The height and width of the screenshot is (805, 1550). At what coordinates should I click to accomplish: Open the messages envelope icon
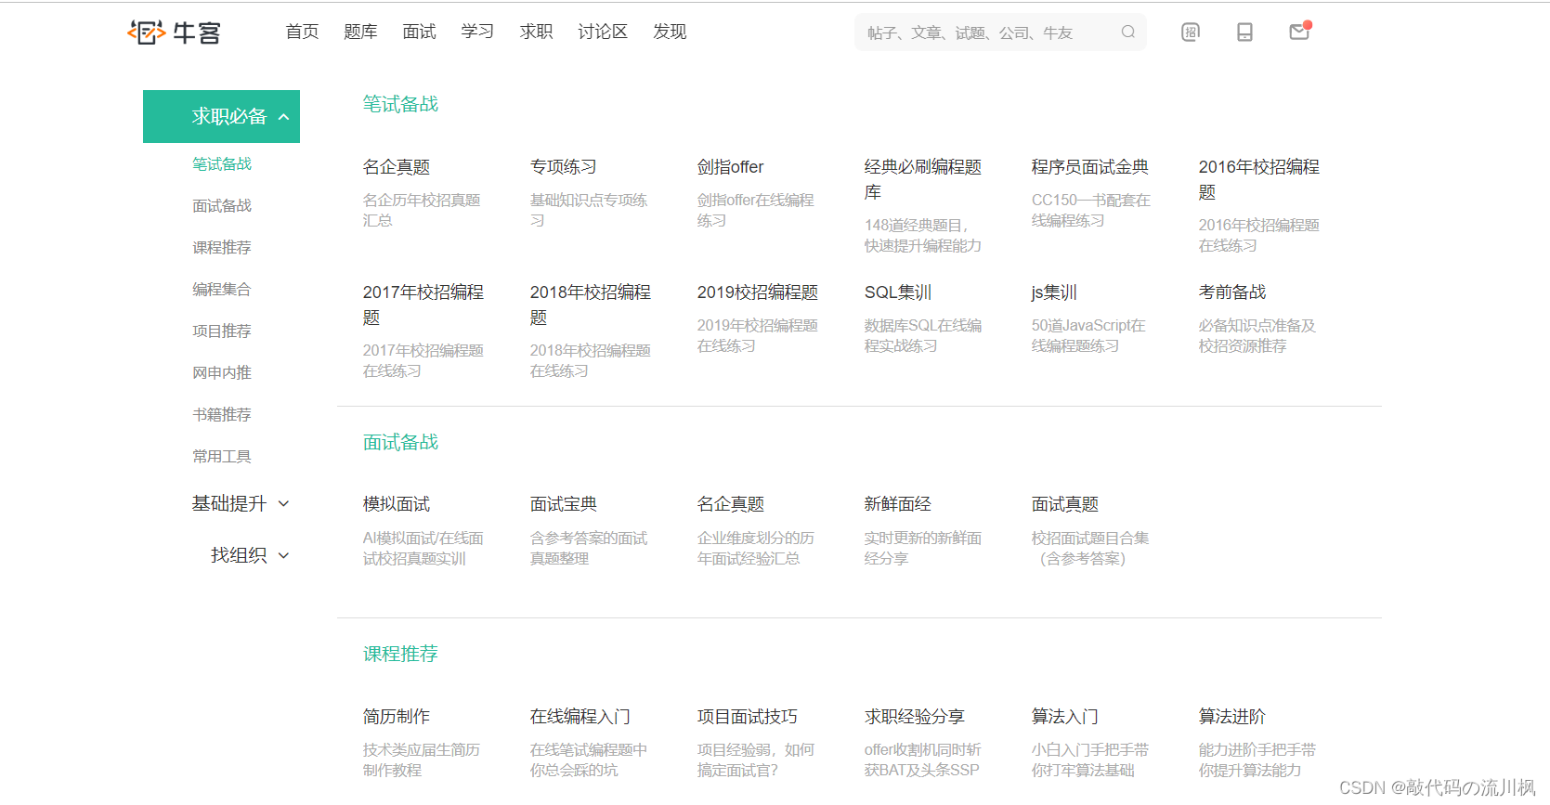point(1298,32)
